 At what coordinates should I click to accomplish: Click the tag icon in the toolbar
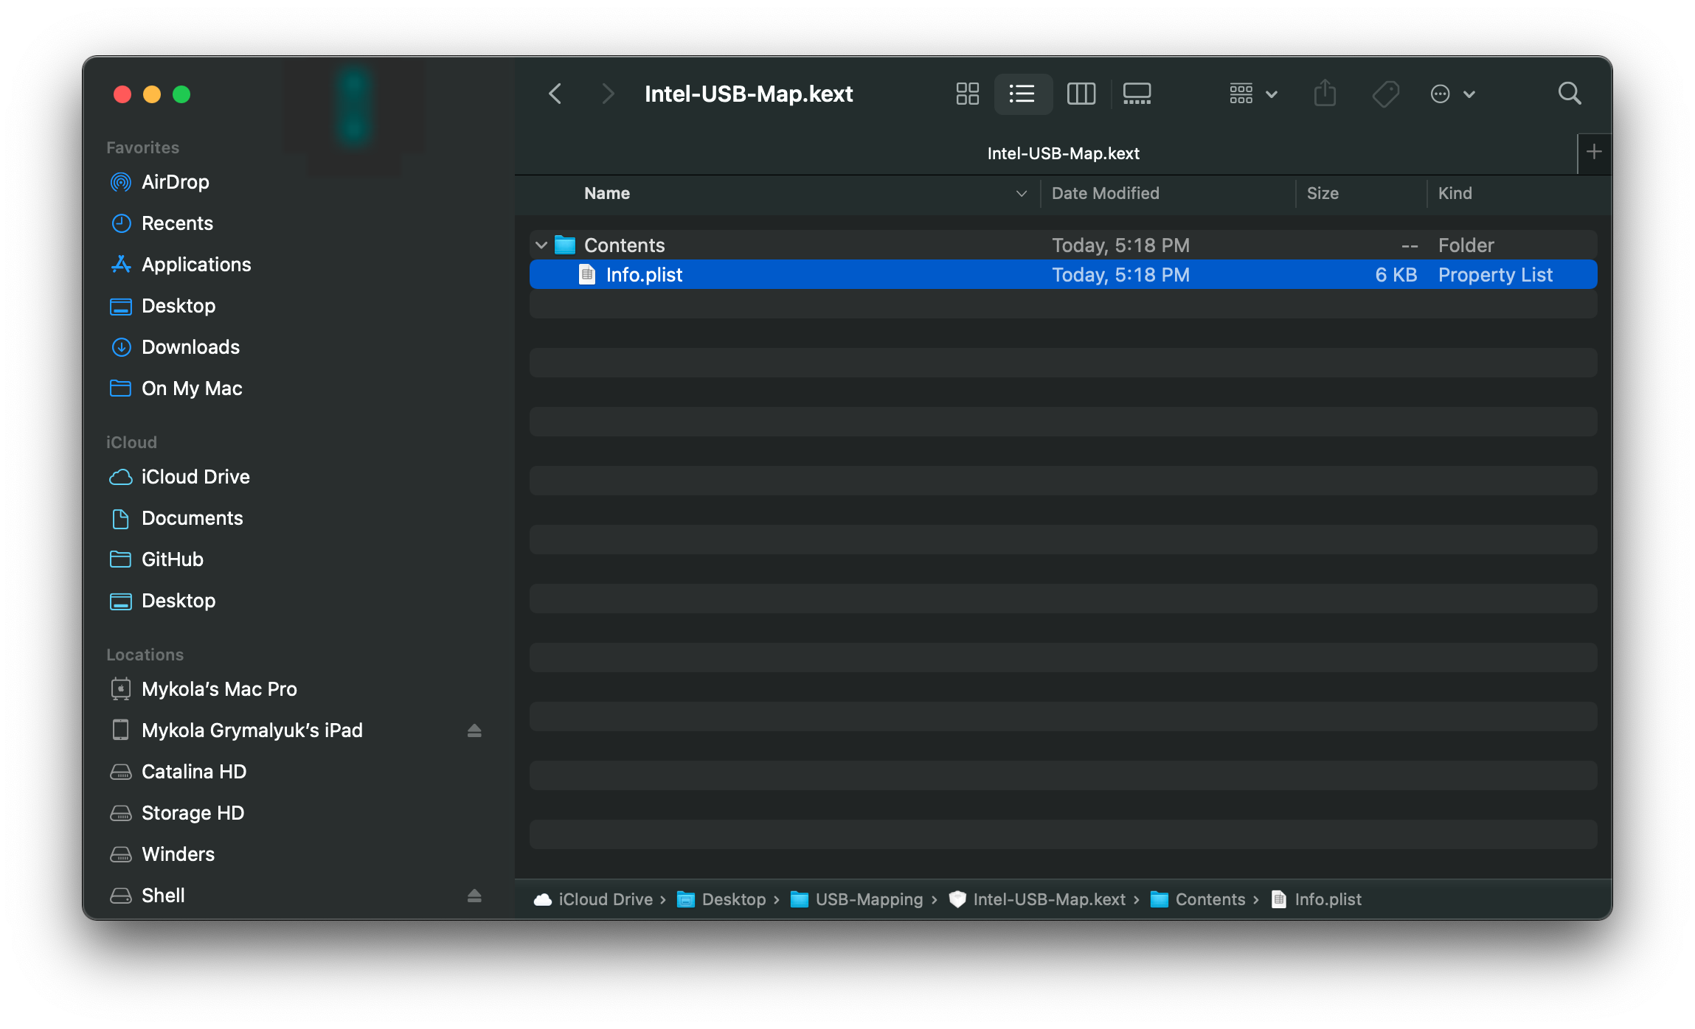[x=1385, y=94]
